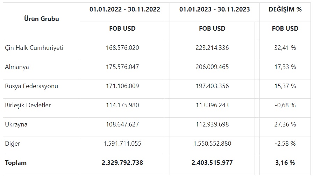Select the 3,16 % total change cell

point(285,163)
